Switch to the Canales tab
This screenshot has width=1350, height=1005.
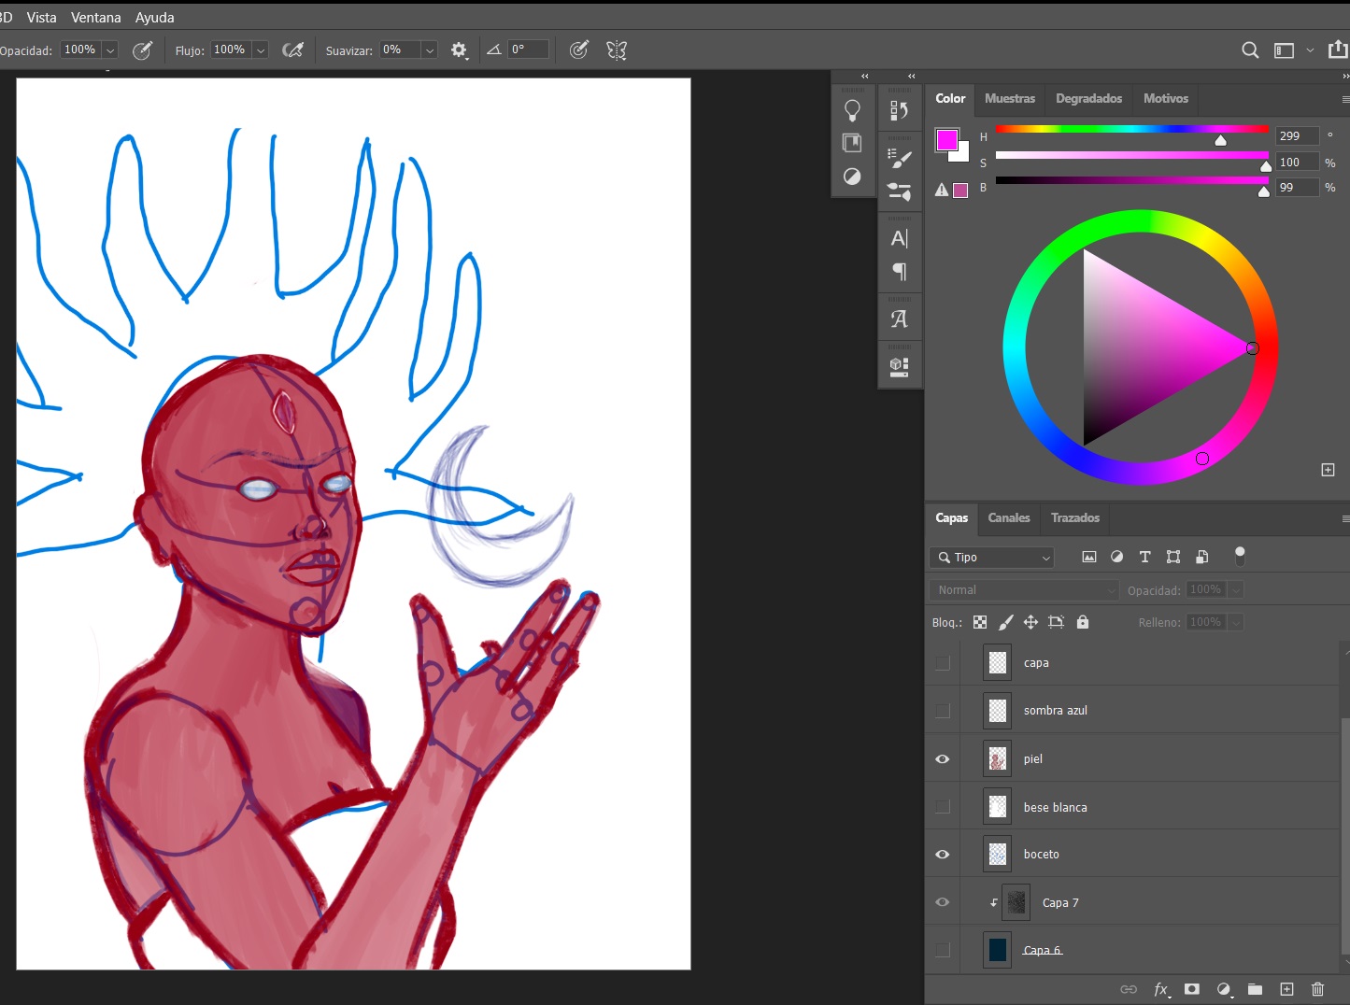[1009, 517]
